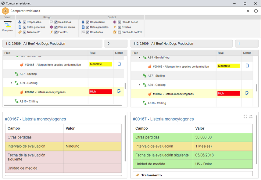Click status document icon for #00165 in left panel
The width and height of the screenshot is (261, 180).
[x=119, y=64]
